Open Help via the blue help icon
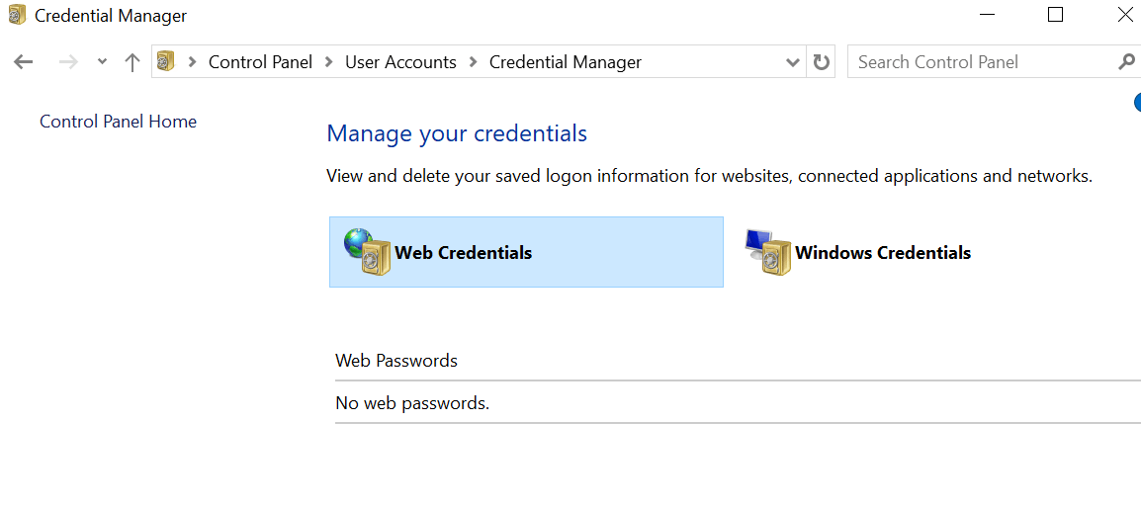Screen dimensions: 1141x506 click(x=1137, y=103)
